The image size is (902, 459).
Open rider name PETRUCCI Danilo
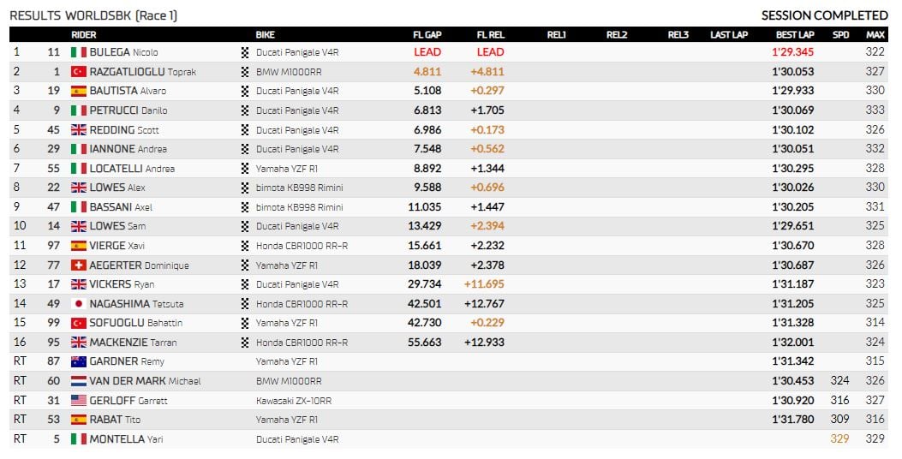click(128, 110)
